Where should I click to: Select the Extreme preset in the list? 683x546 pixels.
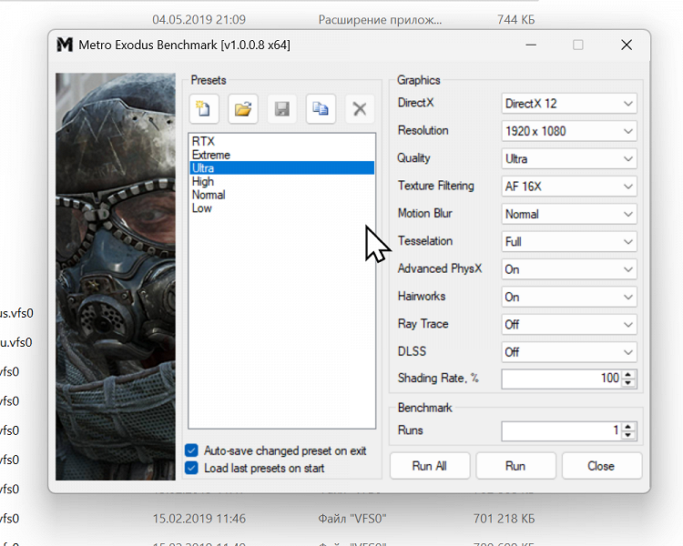click(210, 155)
